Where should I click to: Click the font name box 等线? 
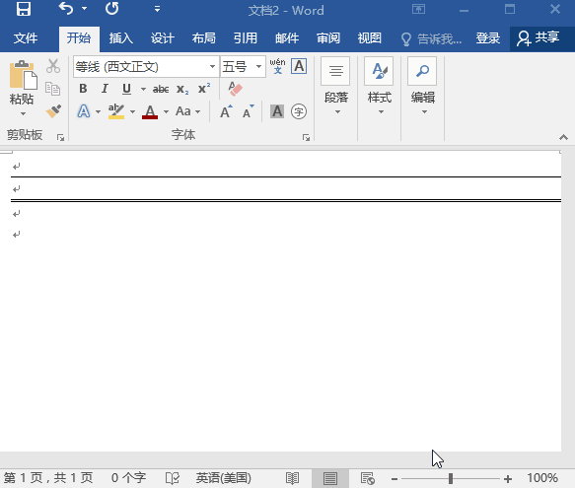140,67
